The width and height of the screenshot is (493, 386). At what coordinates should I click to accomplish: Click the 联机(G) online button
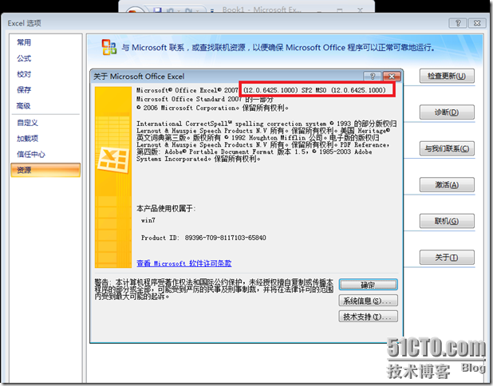tap(447, 221)
